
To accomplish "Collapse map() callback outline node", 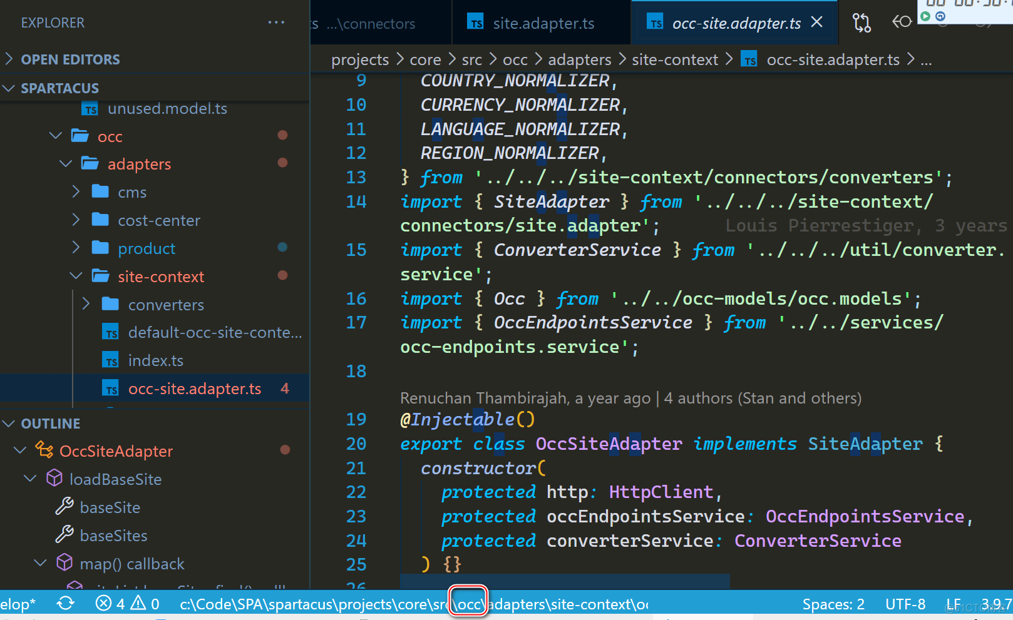I will coord(40,563).
